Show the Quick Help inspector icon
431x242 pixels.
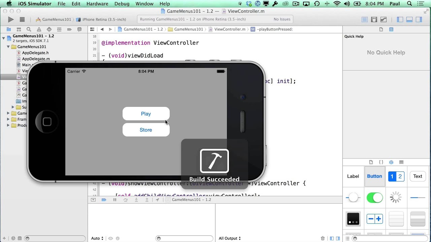pos(391,29)
